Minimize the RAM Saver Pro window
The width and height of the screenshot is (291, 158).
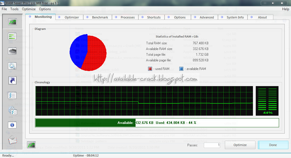click(x=265, y=3)
